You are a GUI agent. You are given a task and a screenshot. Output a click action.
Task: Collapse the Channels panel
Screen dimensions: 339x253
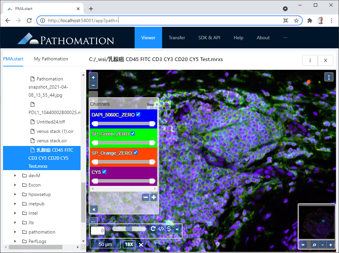94,209
